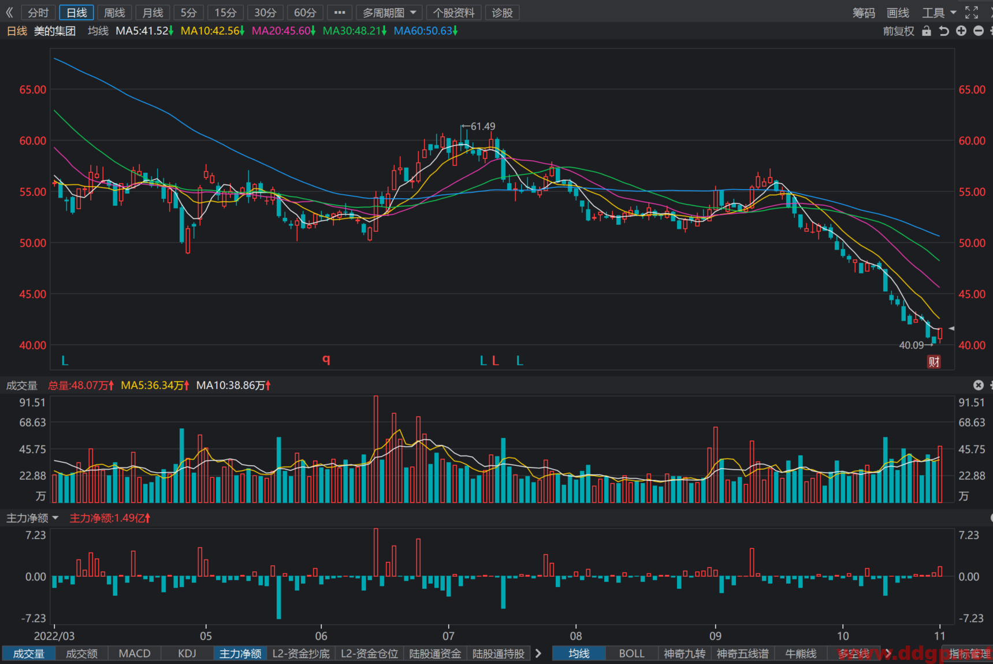Click the red 财 marker icon
This screenshot has width=993, height=664.
(934, 362)
